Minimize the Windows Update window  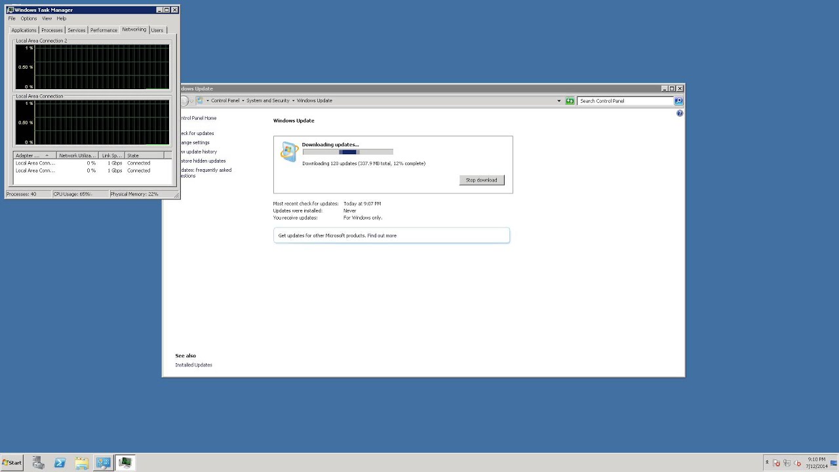click(664, 88)
